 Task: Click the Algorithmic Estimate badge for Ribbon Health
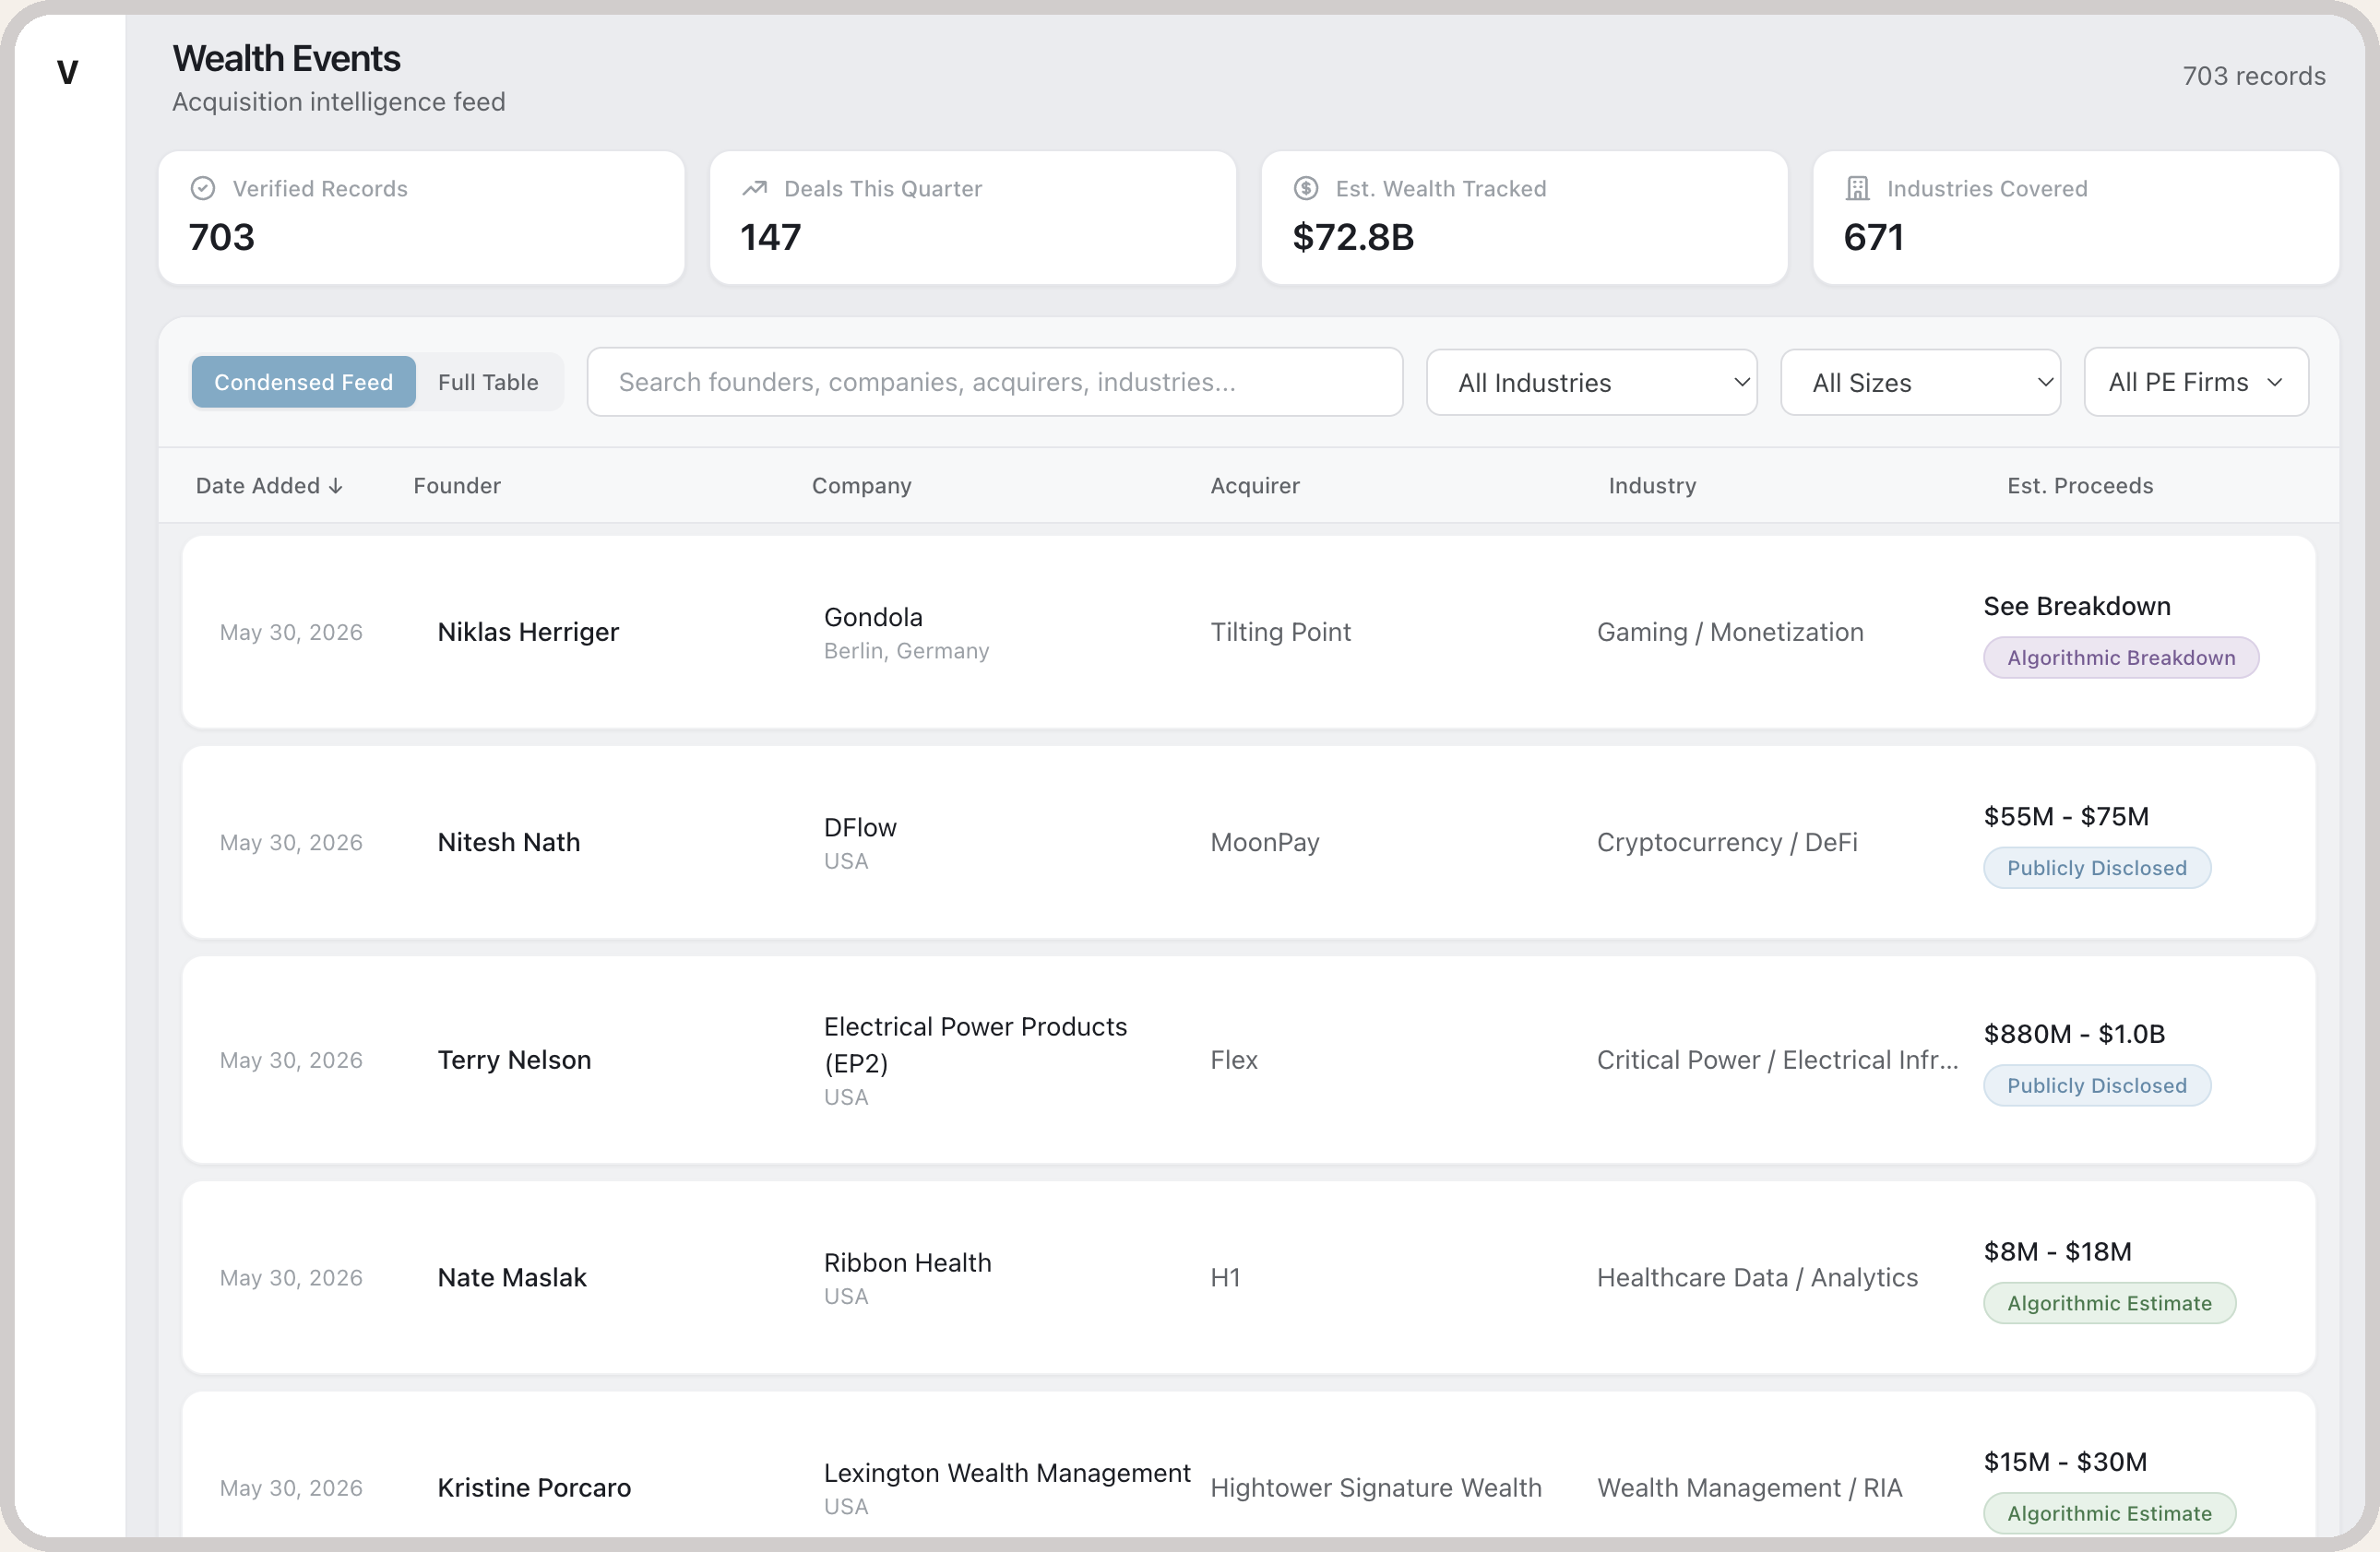click(2110, 1303)
